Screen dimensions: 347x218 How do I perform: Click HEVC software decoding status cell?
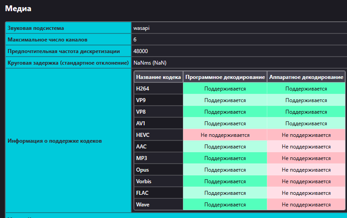(x=225, y=135)
